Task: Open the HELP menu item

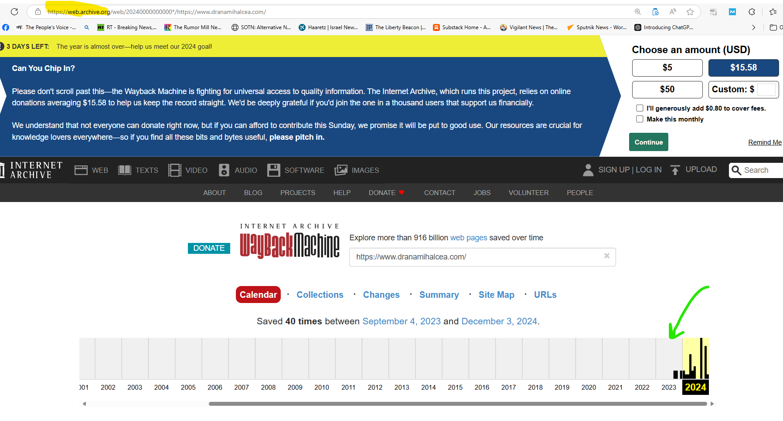Action: pyautogui.click(x=342, y=193)
